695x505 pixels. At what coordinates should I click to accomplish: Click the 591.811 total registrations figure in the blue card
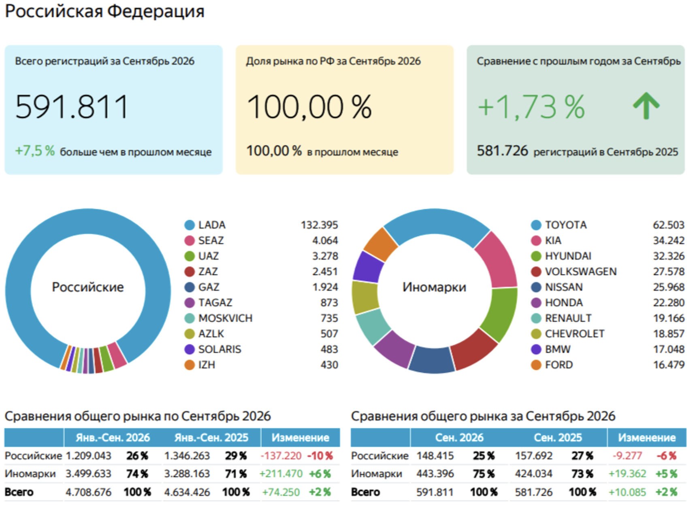72,107
